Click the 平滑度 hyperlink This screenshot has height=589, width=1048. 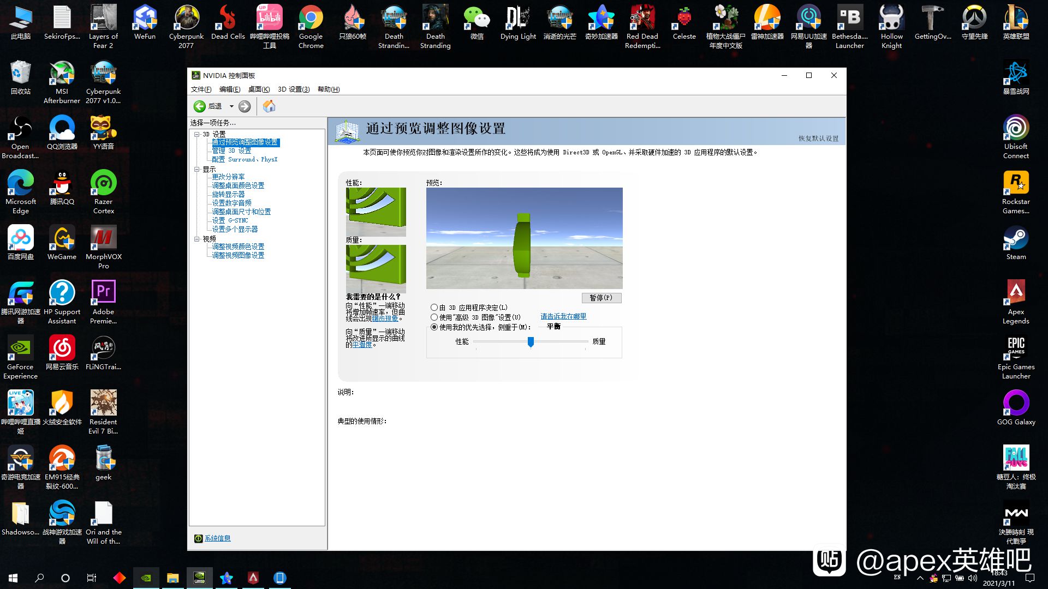point(362,345)
